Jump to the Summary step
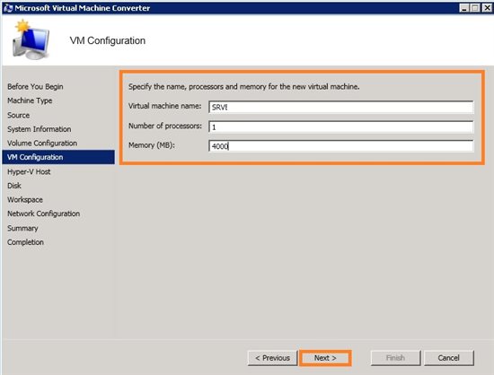Image resolution: width=494 pixels, height=375 pixels. (x=22, y=228)
